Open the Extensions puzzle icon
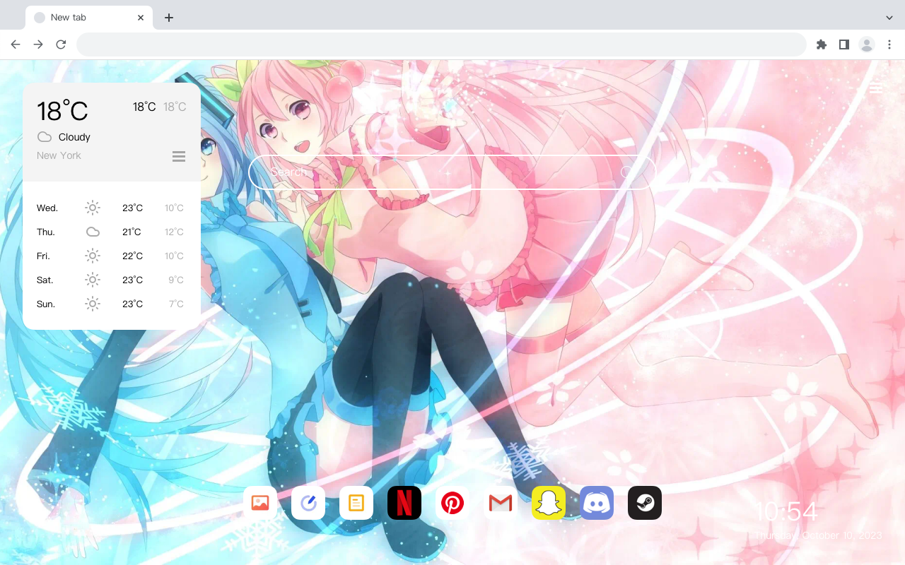This screenshot has height=565, width=905. pyautogui.click(x=821, y=44)
